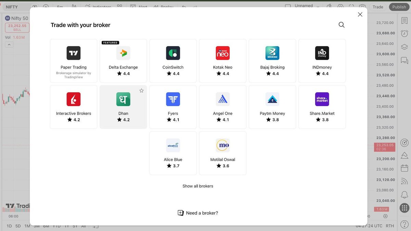411x231 pixels.
Task: Open Share.Market broker card
Action: (x=322, y=107)
